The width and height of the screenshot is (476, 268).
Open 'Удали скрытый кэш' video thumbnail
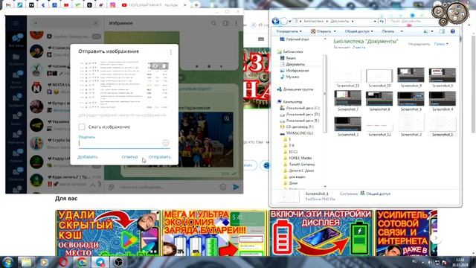[x=107, y=233]
